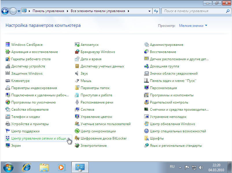Click the Администрирование icon
Image resolution: width=232 pixels, height=173 pixels.
tap(146, 44)
